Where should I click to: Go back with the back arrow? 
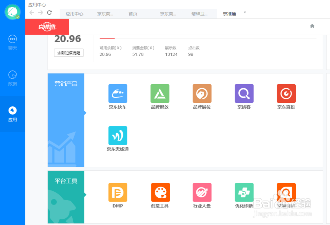click(32, 13)
